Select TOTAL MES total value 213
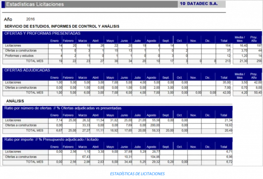 pyautogui.click(x=228, y=61)
